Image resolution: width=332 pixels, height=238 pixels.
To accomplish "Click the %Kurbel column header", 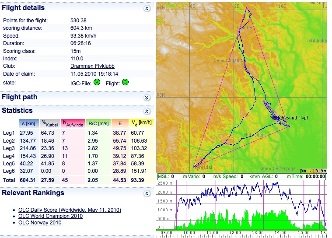I will (49, 123).
